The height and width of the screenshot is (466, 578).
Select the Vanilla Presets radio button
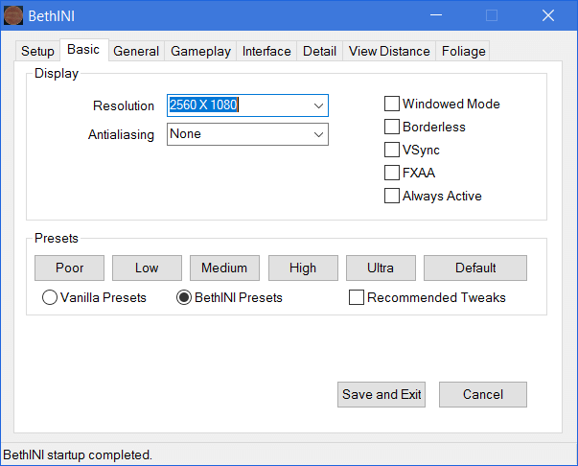(50, 298)
